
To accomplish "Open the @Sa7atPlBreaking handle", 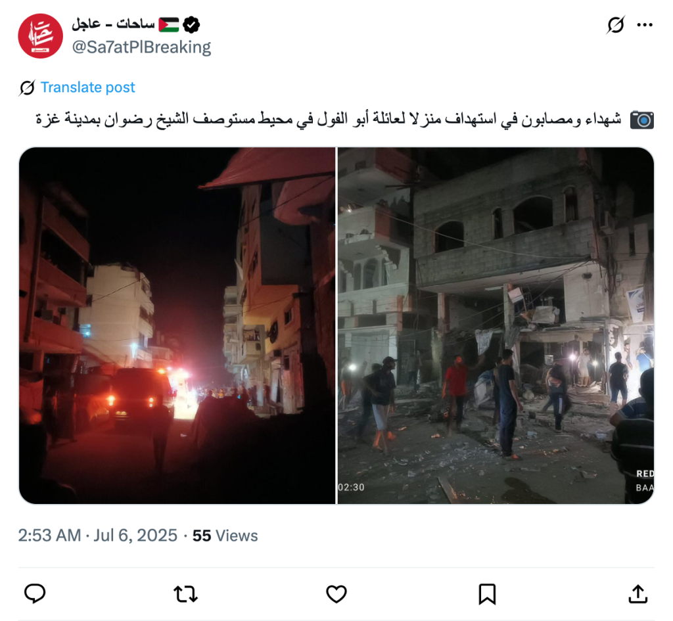I will pyautogui.click(x=141, y=47).
